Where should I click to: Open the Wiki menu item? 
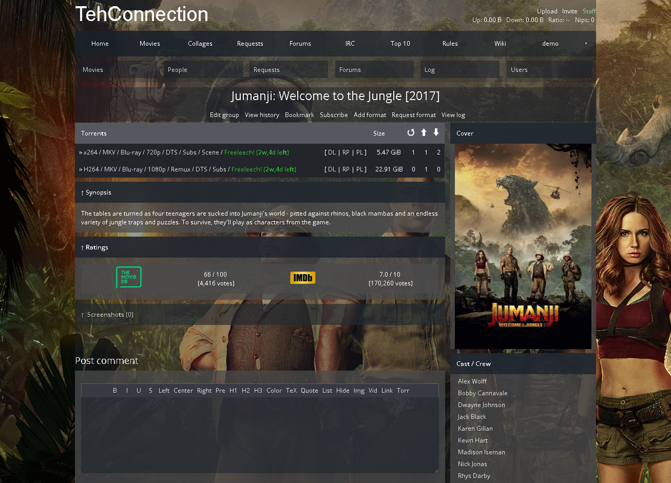tap(500, 43)
